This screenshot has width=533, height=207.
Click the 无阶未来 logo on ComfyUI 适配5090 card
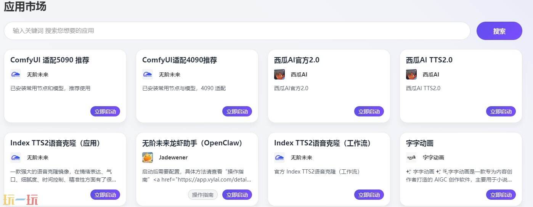pyautogui.click(x=16, y=74)
